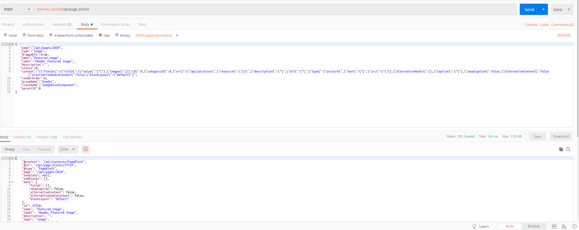The width and height of the screenshot is (579, 230).
Task: Switch to Build mode
Action: (510, 226)
